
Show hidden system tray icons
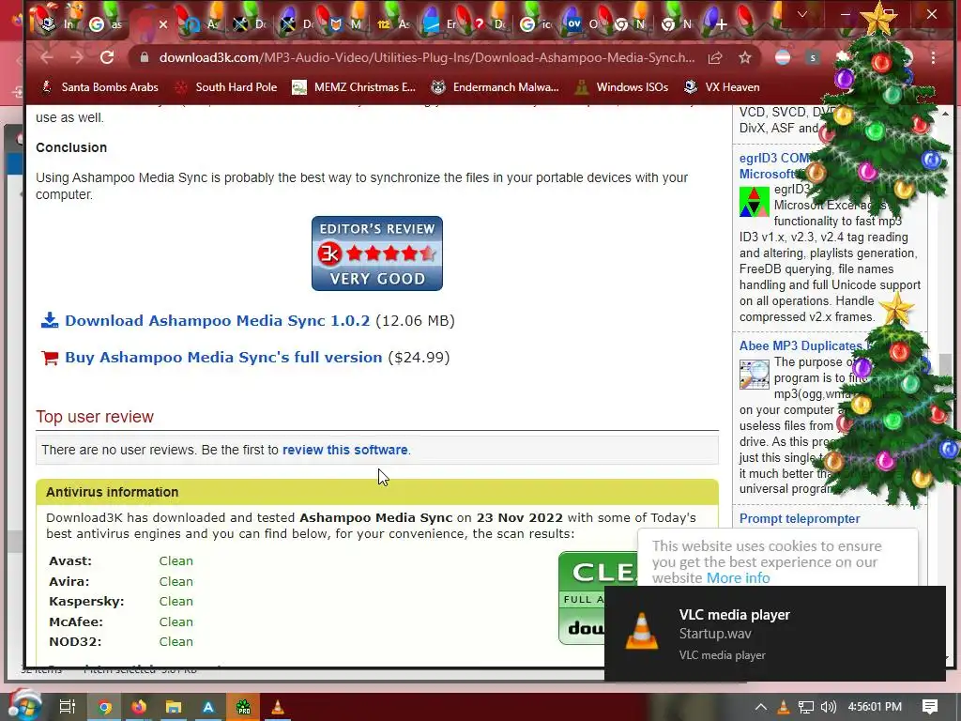click(x=760, y=707)
